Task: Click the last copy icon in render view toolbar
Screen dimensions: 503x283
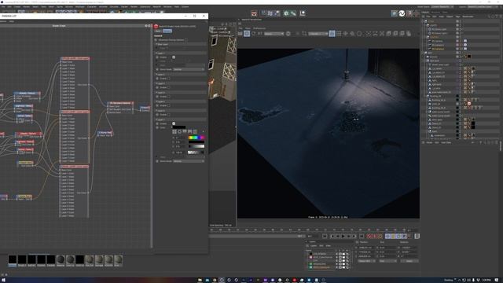Action: pyautogui.click(x=409, y=33)
